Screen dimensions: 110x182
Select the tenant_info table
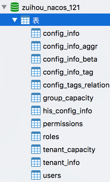coord(61,163)
